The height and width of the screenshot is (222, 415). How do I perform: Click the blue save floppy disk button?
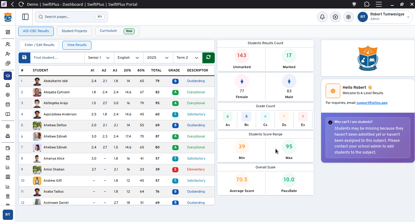click(x=24, y=58)
